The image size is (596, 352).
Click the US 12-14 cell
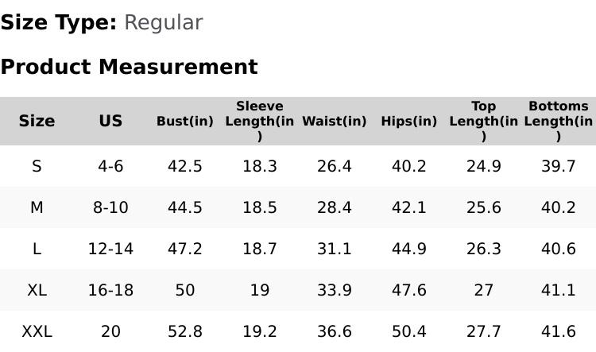pos(110,249)
